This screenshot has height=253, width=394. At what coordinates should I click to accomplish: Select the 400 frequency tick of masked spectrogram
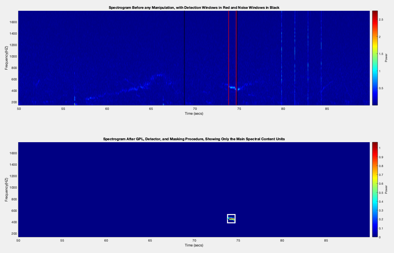coord(14,222)
